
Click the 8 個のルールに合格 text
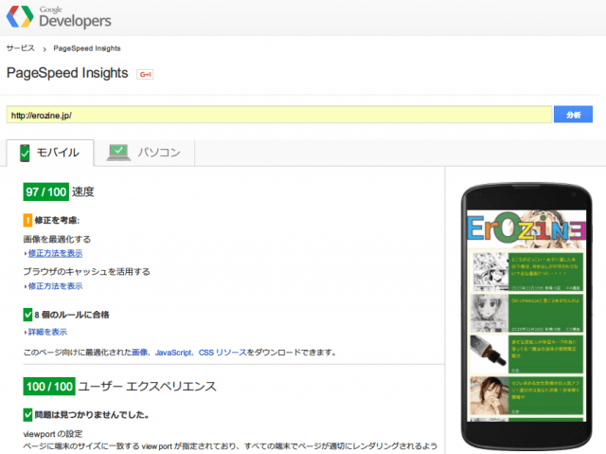72,315
